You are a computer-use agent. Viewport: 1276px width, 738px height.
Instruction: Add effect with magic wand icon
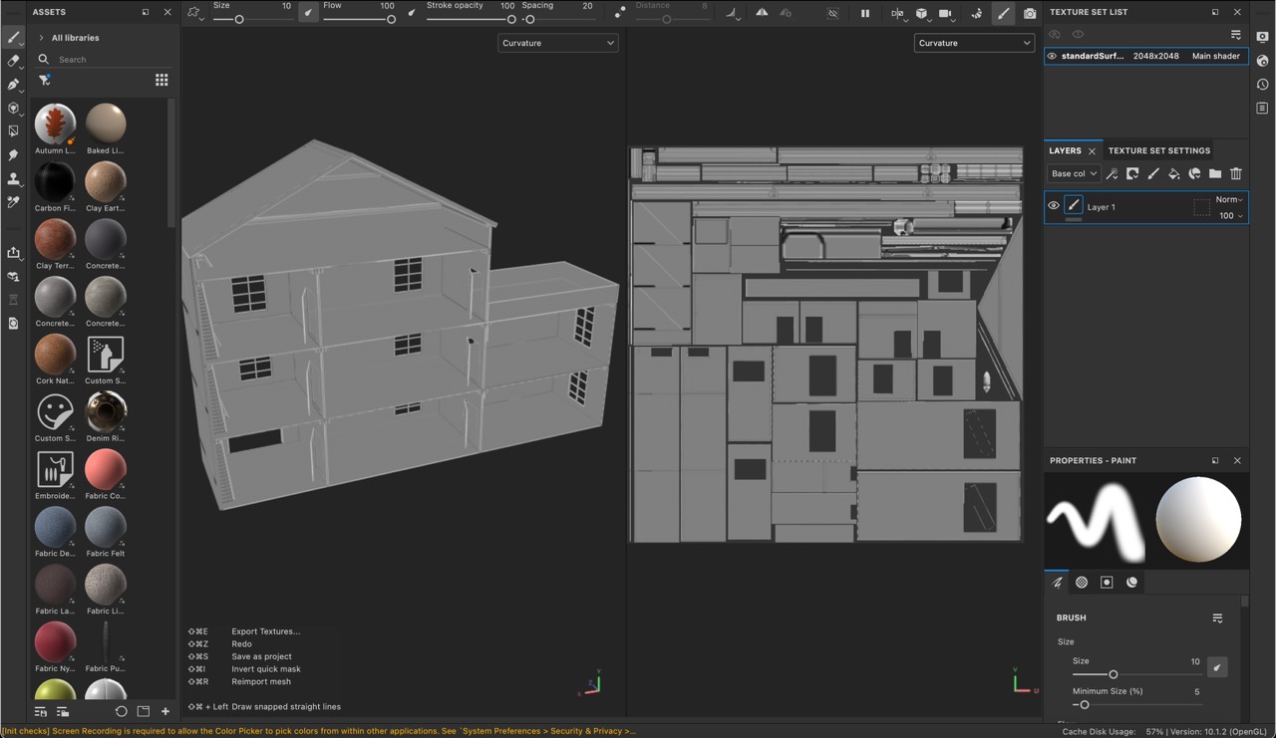[1112, 173]
